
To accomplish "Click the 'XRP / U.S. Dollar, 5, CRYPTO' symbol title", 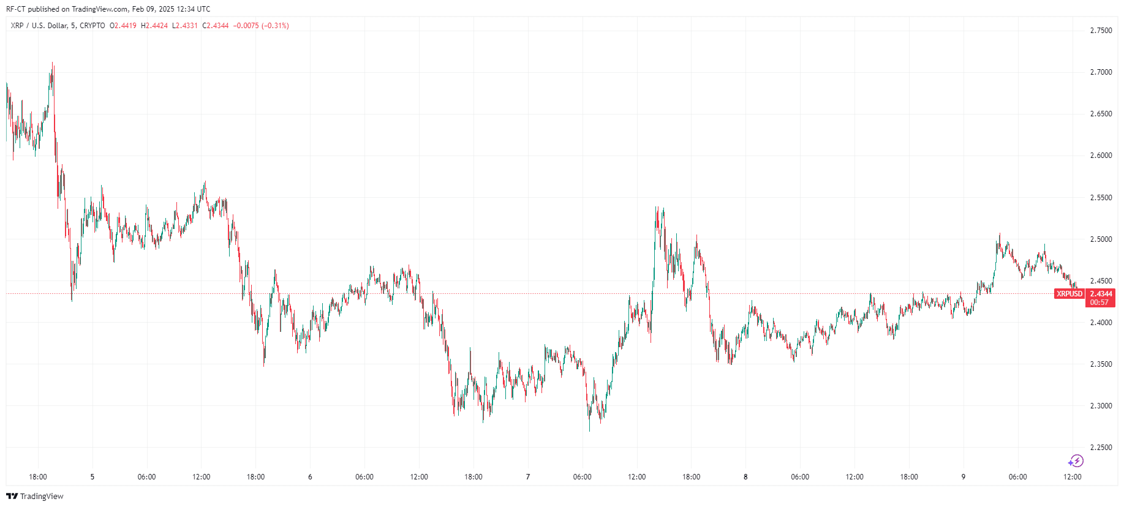I will [58, 26].
